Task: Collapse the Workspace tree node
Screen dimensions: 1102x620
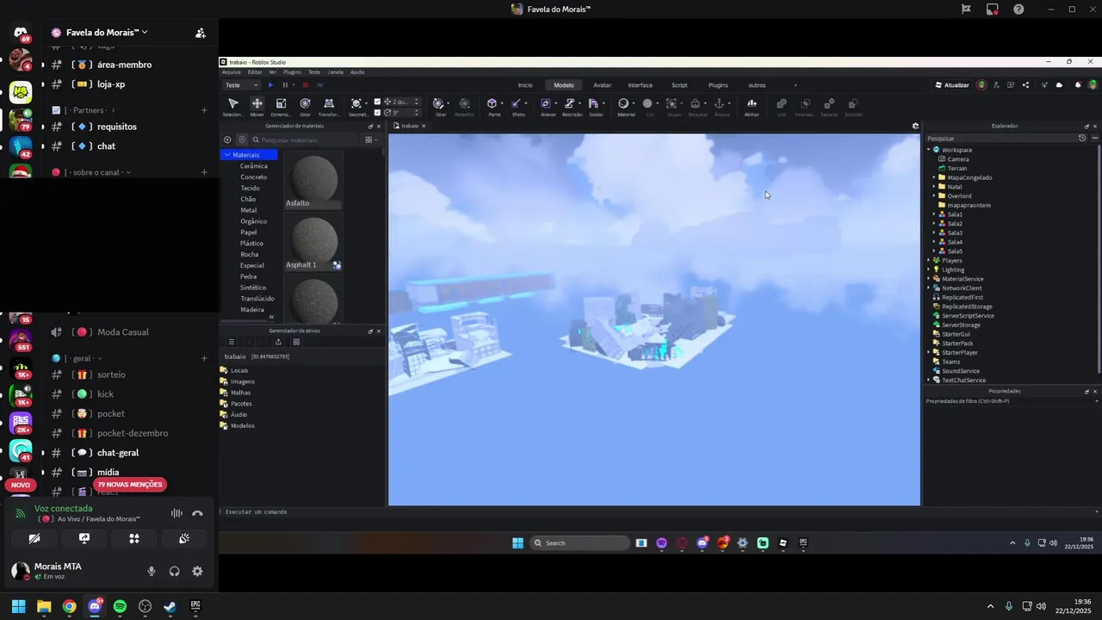Action: click(929, 150)
